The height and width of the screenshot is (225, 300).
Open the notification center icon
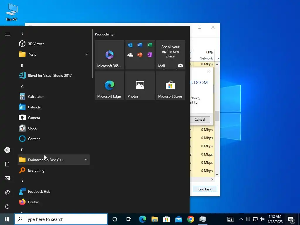pos(291,219)
